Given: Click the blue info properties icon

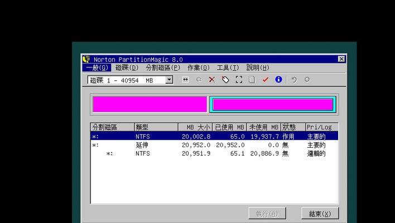Looking at the screenshot, I should coord(278,80).
